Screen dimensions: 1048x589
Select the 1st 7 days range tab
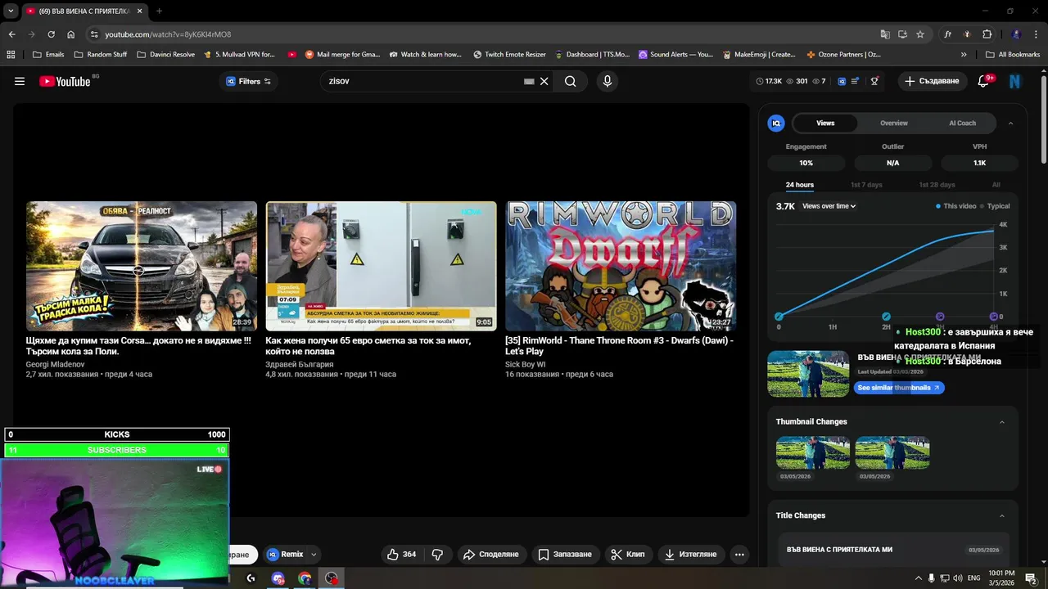(866, 185)
